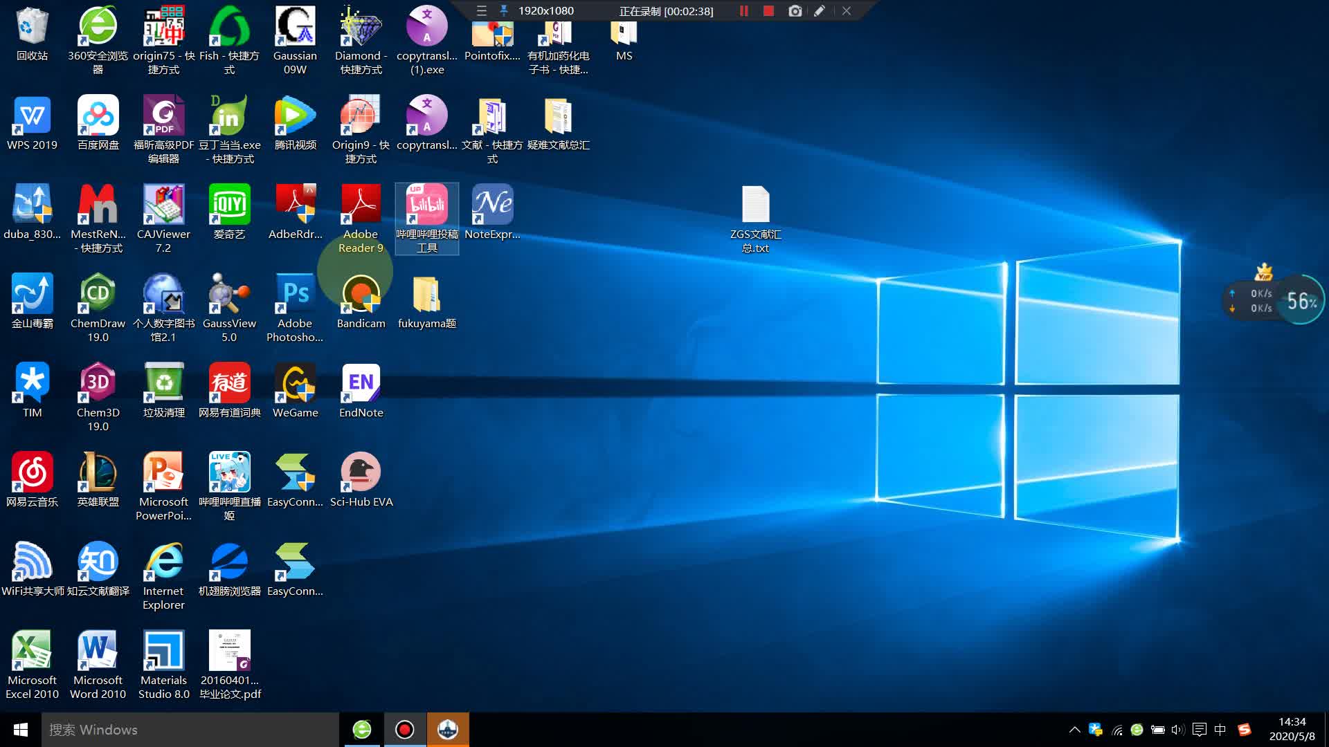Launch 福昕高级PDF编辑器 icon
Viewport: 1329px width, 747px height.
click(x=163, y=116)
